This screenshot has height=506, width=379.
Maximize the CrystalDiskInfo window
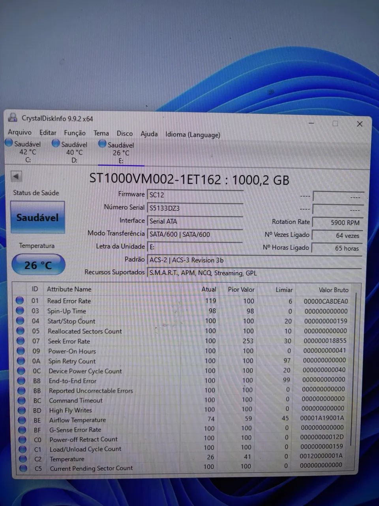[335, 123]
